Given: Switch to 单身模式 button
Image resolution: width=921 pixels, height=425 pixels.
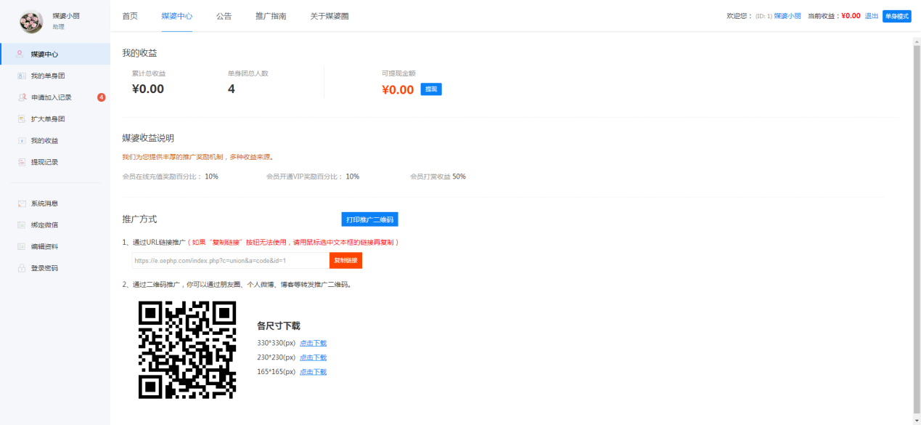Looking at the screenshot, I should coord(897,16).
